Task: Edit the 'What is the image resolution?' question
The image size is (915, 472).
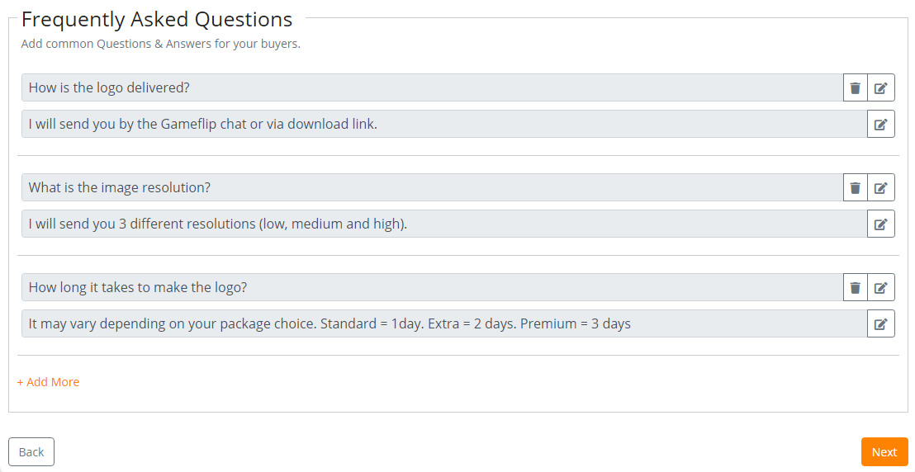Action: click(x=881, y=187)
